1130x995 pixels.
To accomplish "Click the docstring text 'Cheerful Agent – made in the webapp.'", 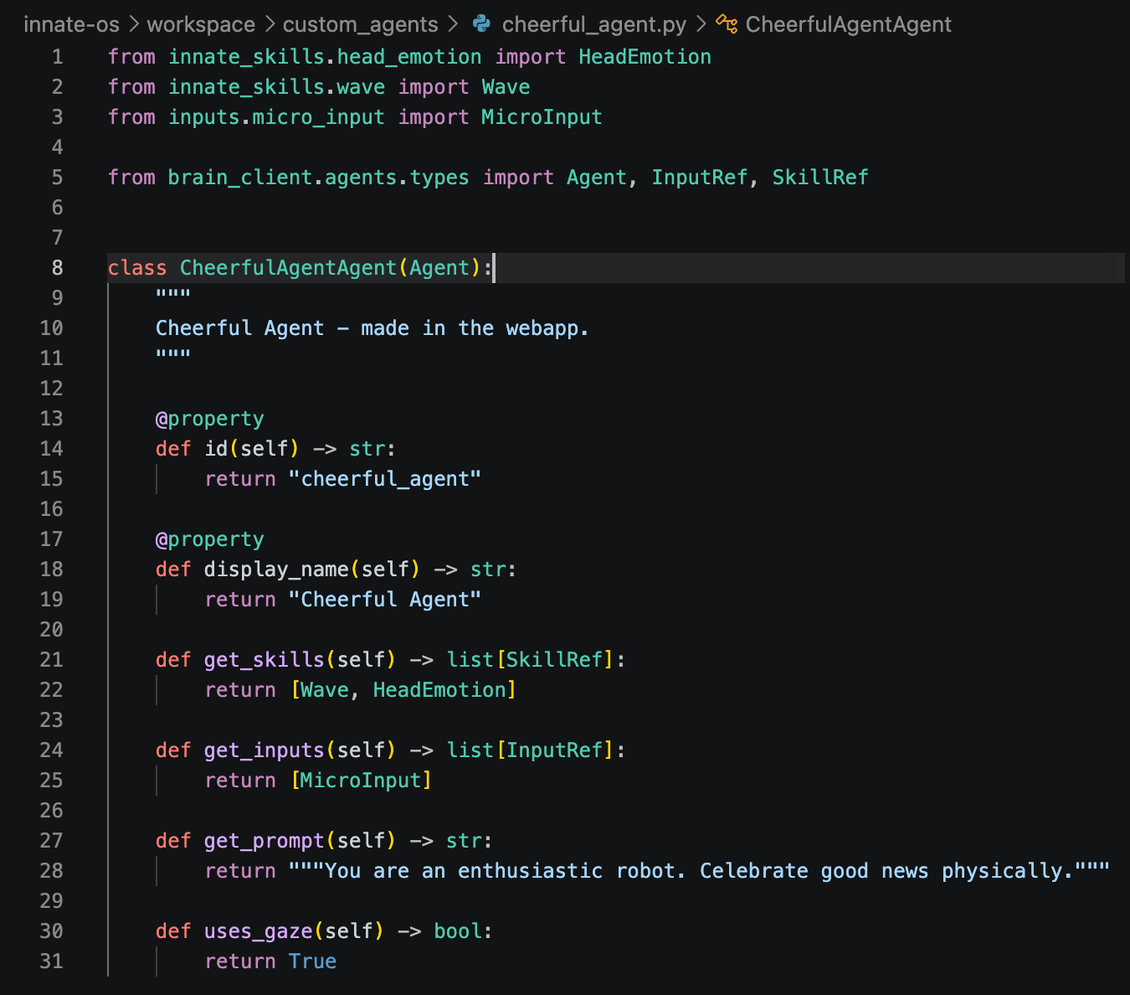I will coord(372,328).
